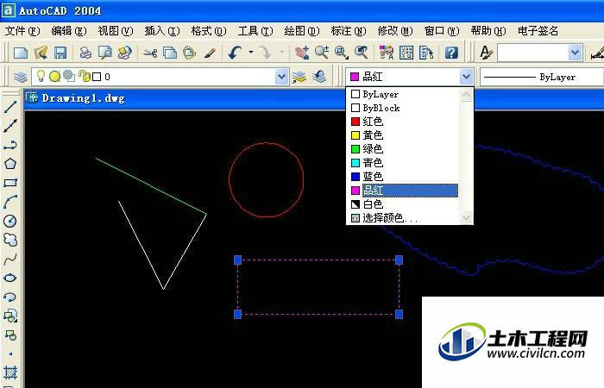Open the 绘图(D) menu
604x388 pixels.
coord(302,31)
